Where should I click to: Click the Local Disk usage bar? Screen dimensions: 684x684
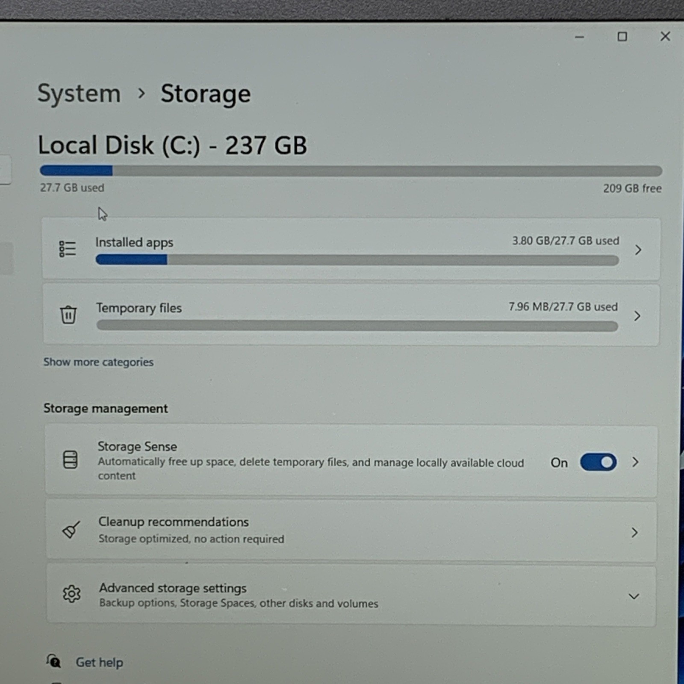coord(351,171)
